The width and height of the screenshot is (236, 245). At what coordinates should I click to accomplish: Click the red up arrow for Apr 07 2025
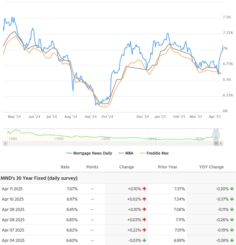click(x=144, y=230)
